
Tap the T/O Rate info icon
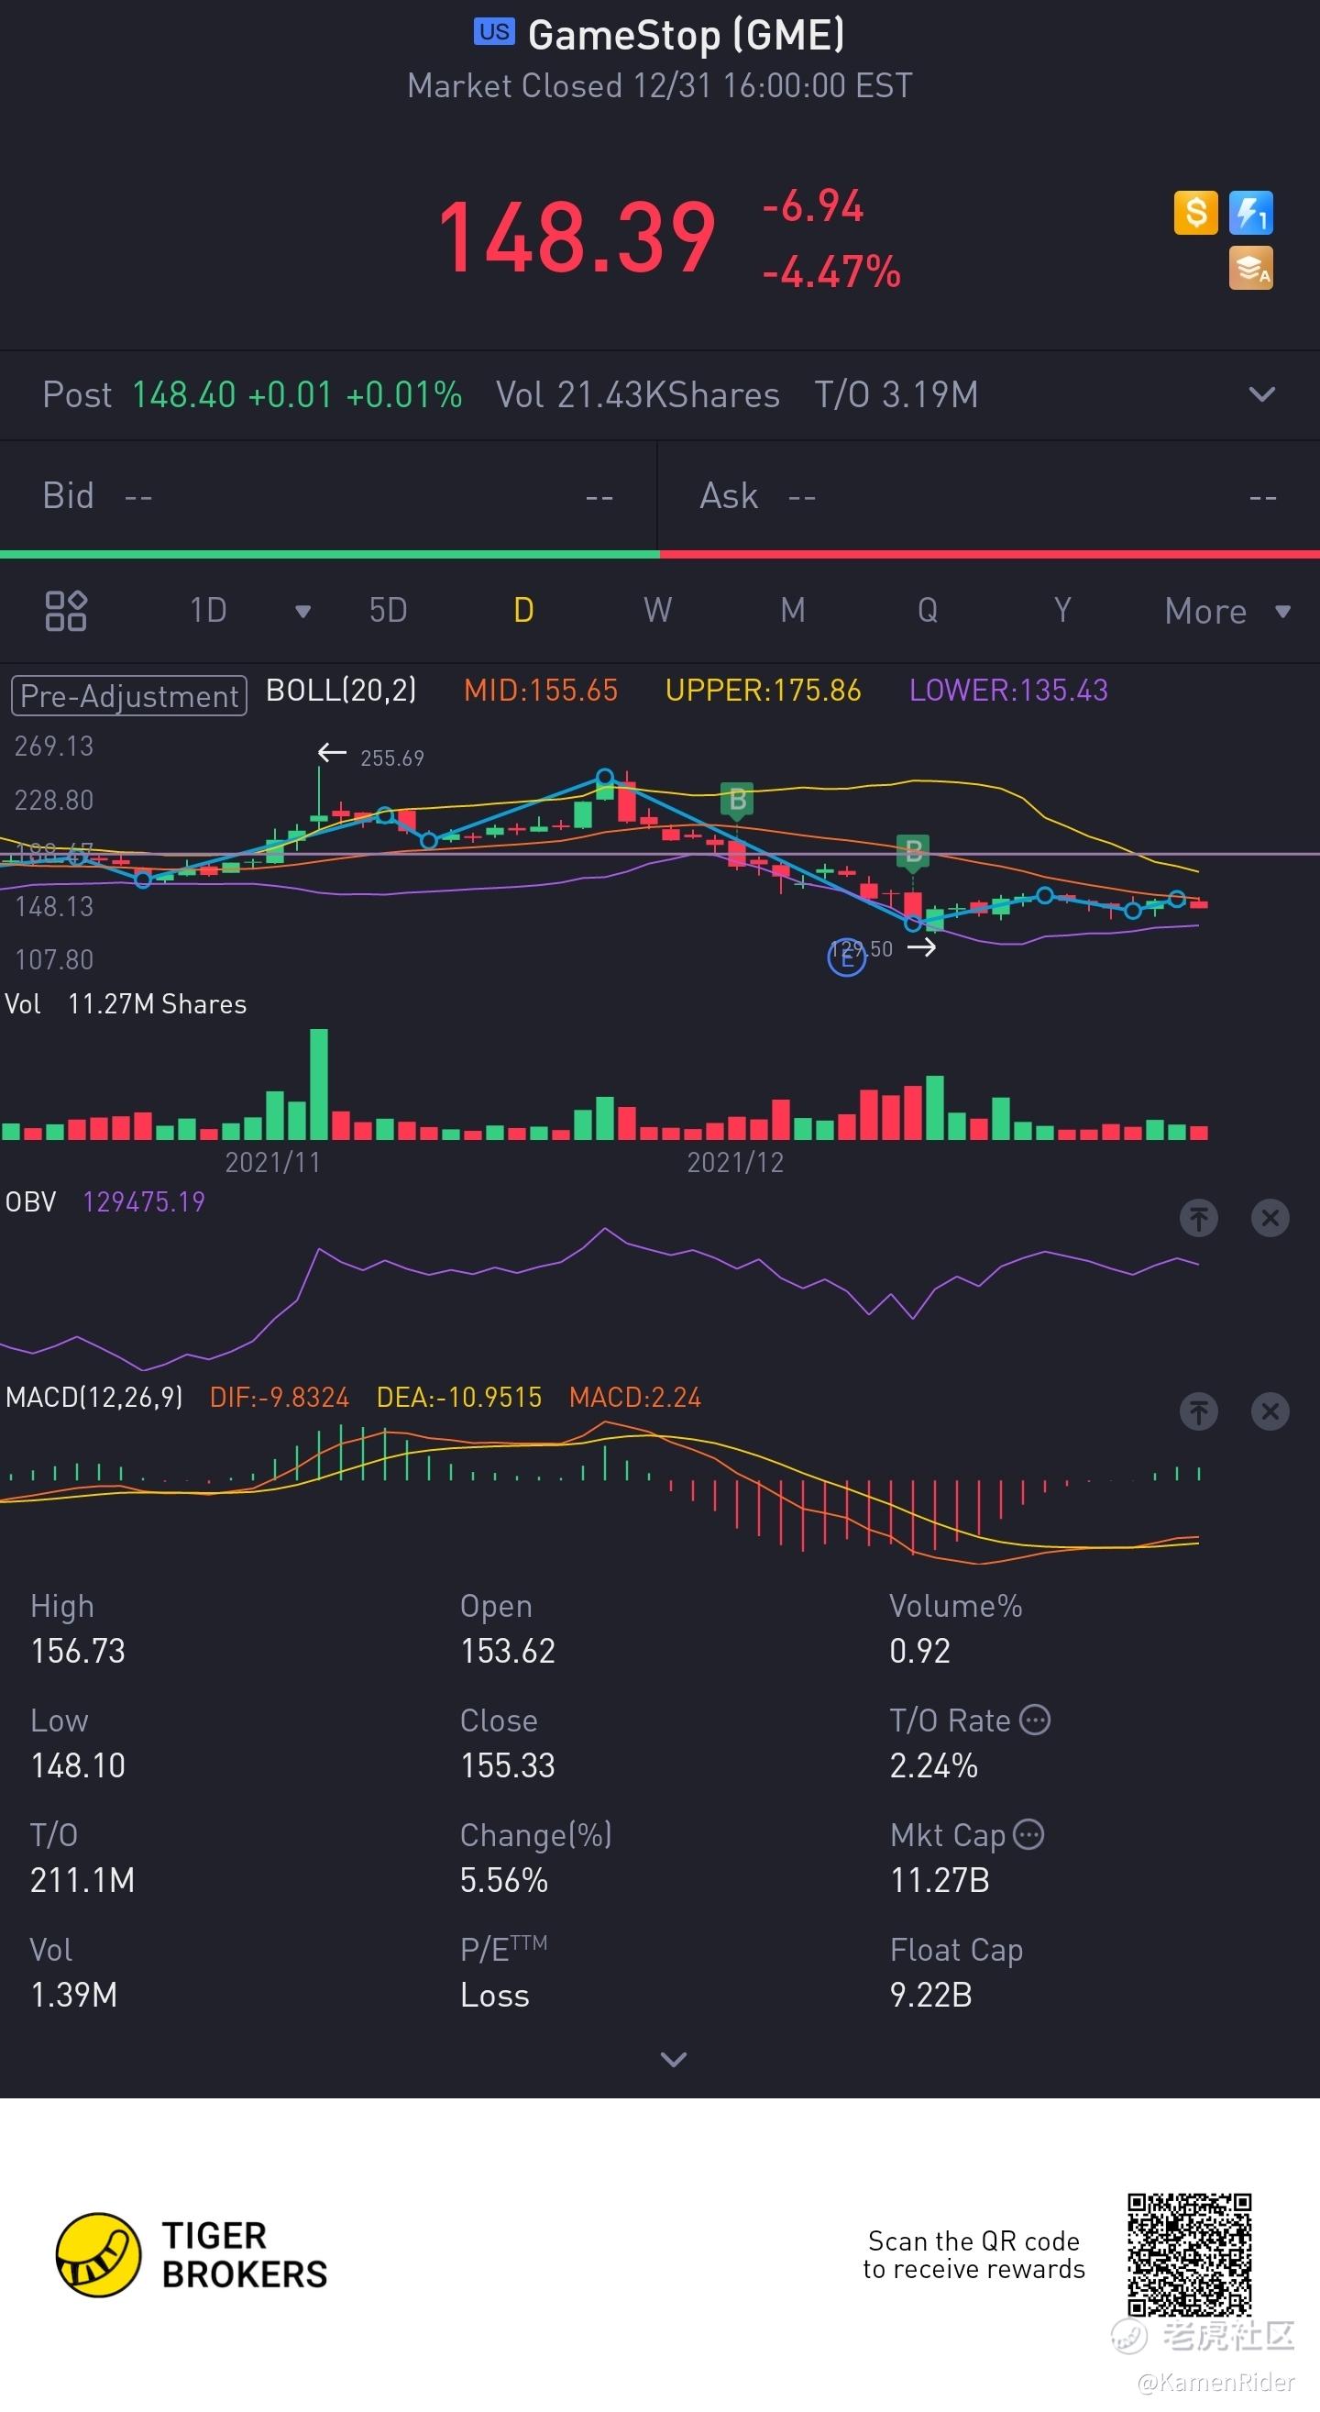pos(1035,1720)
